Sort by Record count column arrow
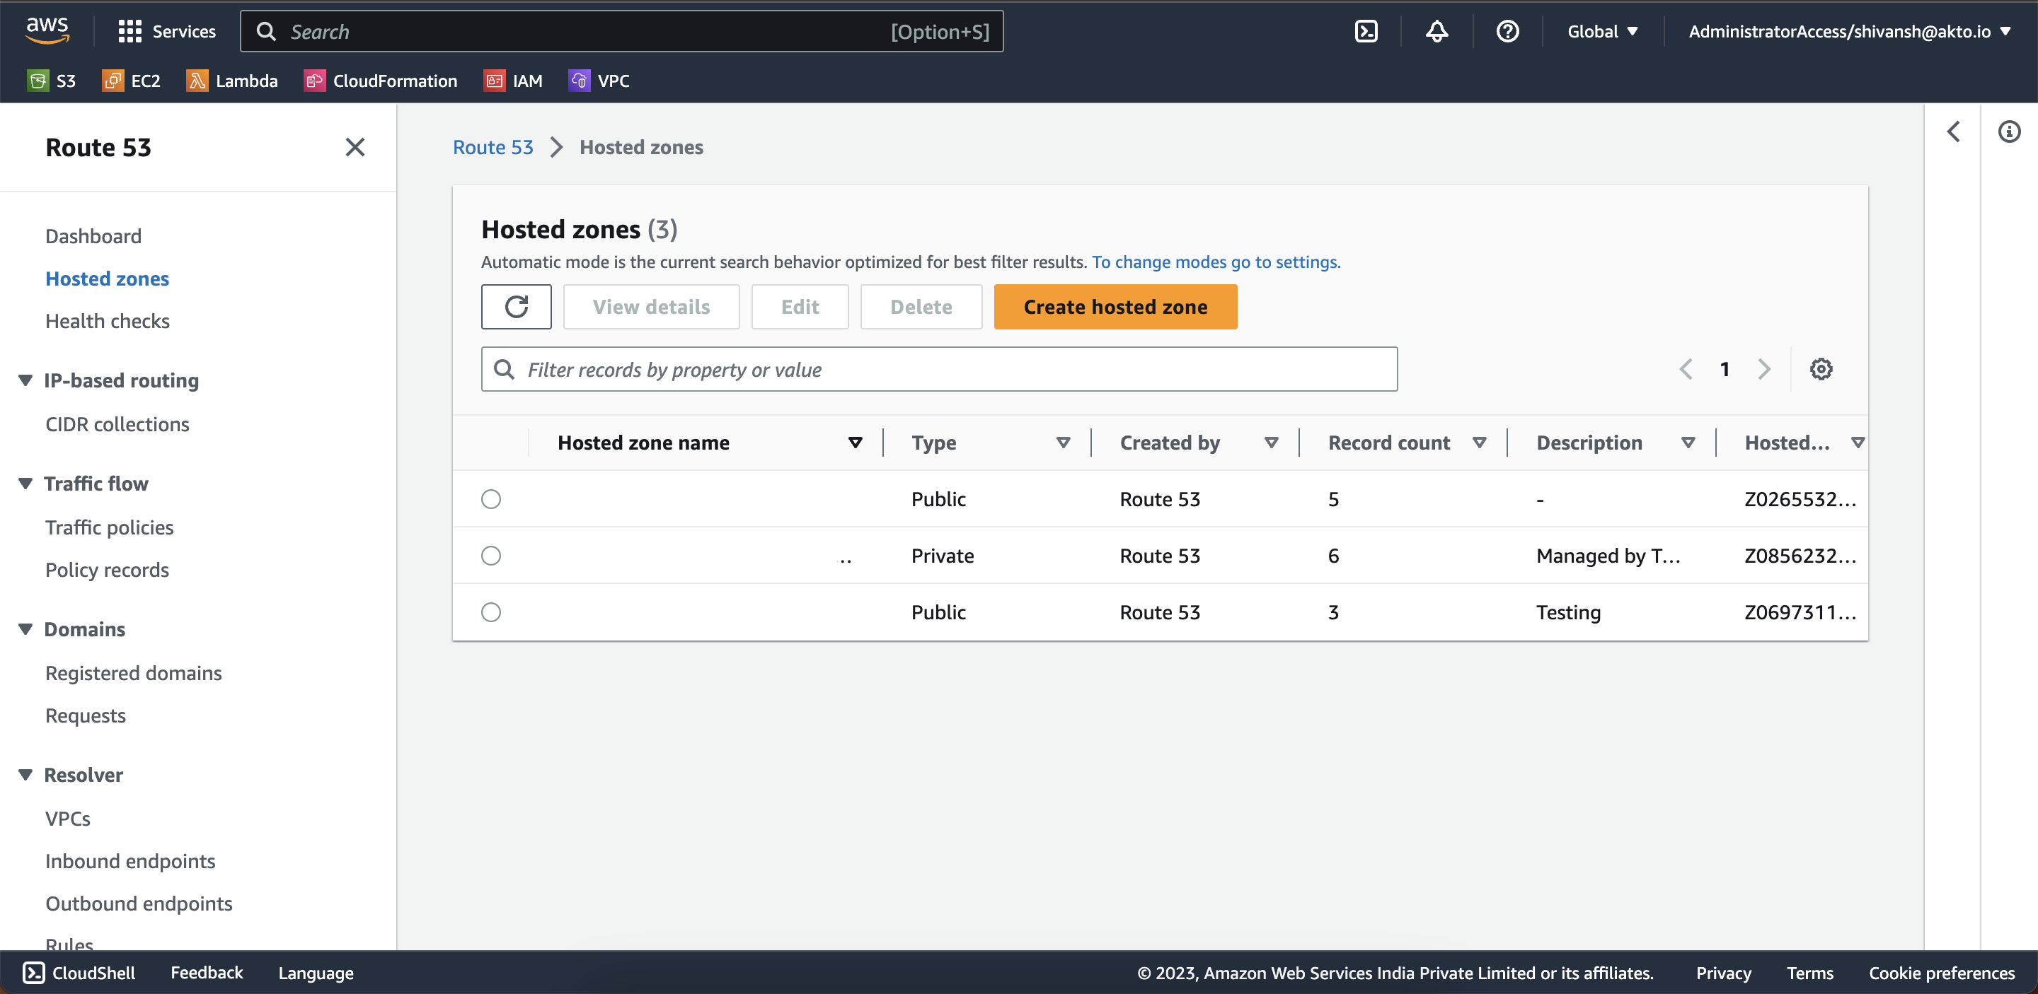 (1479, 443)
